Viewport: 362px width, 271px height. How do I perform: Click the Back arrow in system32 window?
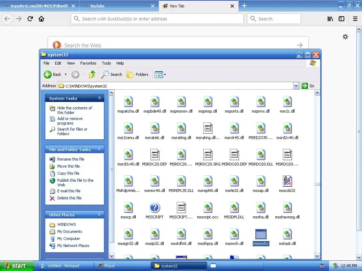(x=48, y=74)
